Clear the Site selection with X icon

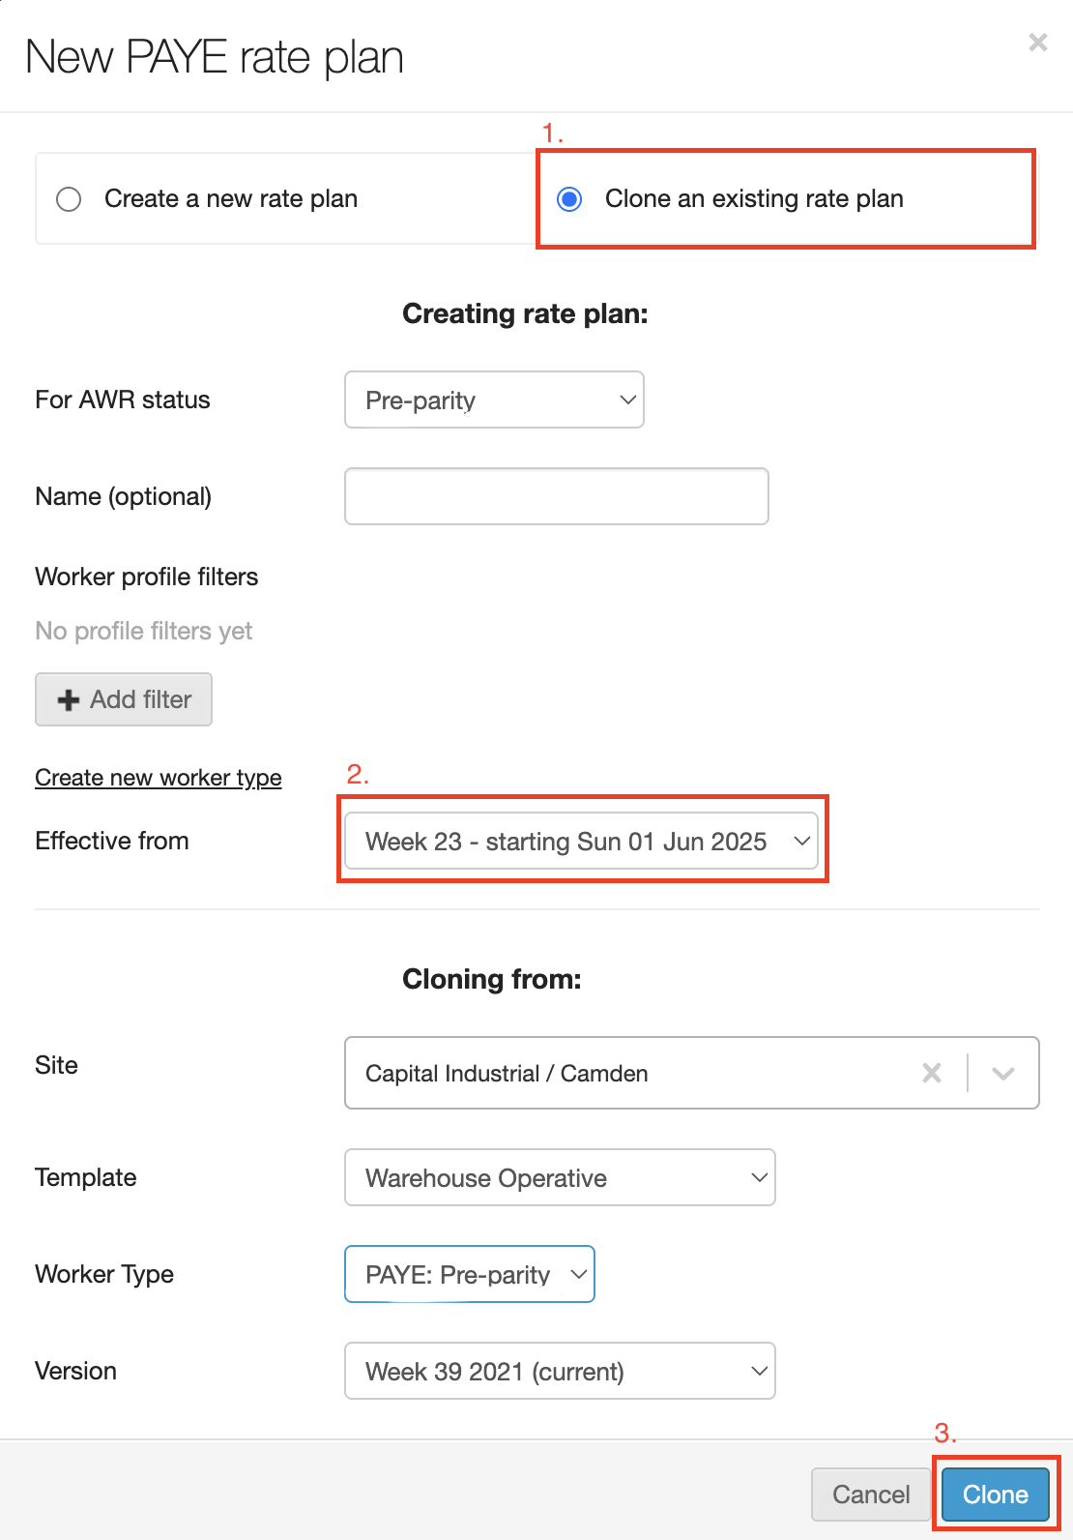pos(932,1073)
